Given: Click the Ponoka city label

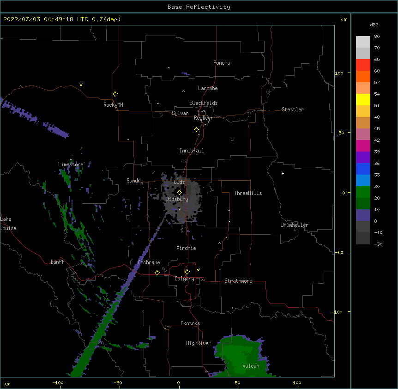Looking at the screenshot, I should 222,63.
